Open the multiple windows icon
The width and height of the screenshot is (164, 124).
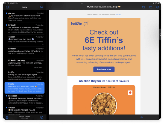[x=42, y=117]
